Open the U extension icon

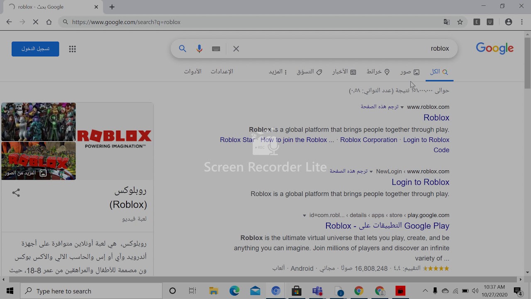(x=490, y=22)
